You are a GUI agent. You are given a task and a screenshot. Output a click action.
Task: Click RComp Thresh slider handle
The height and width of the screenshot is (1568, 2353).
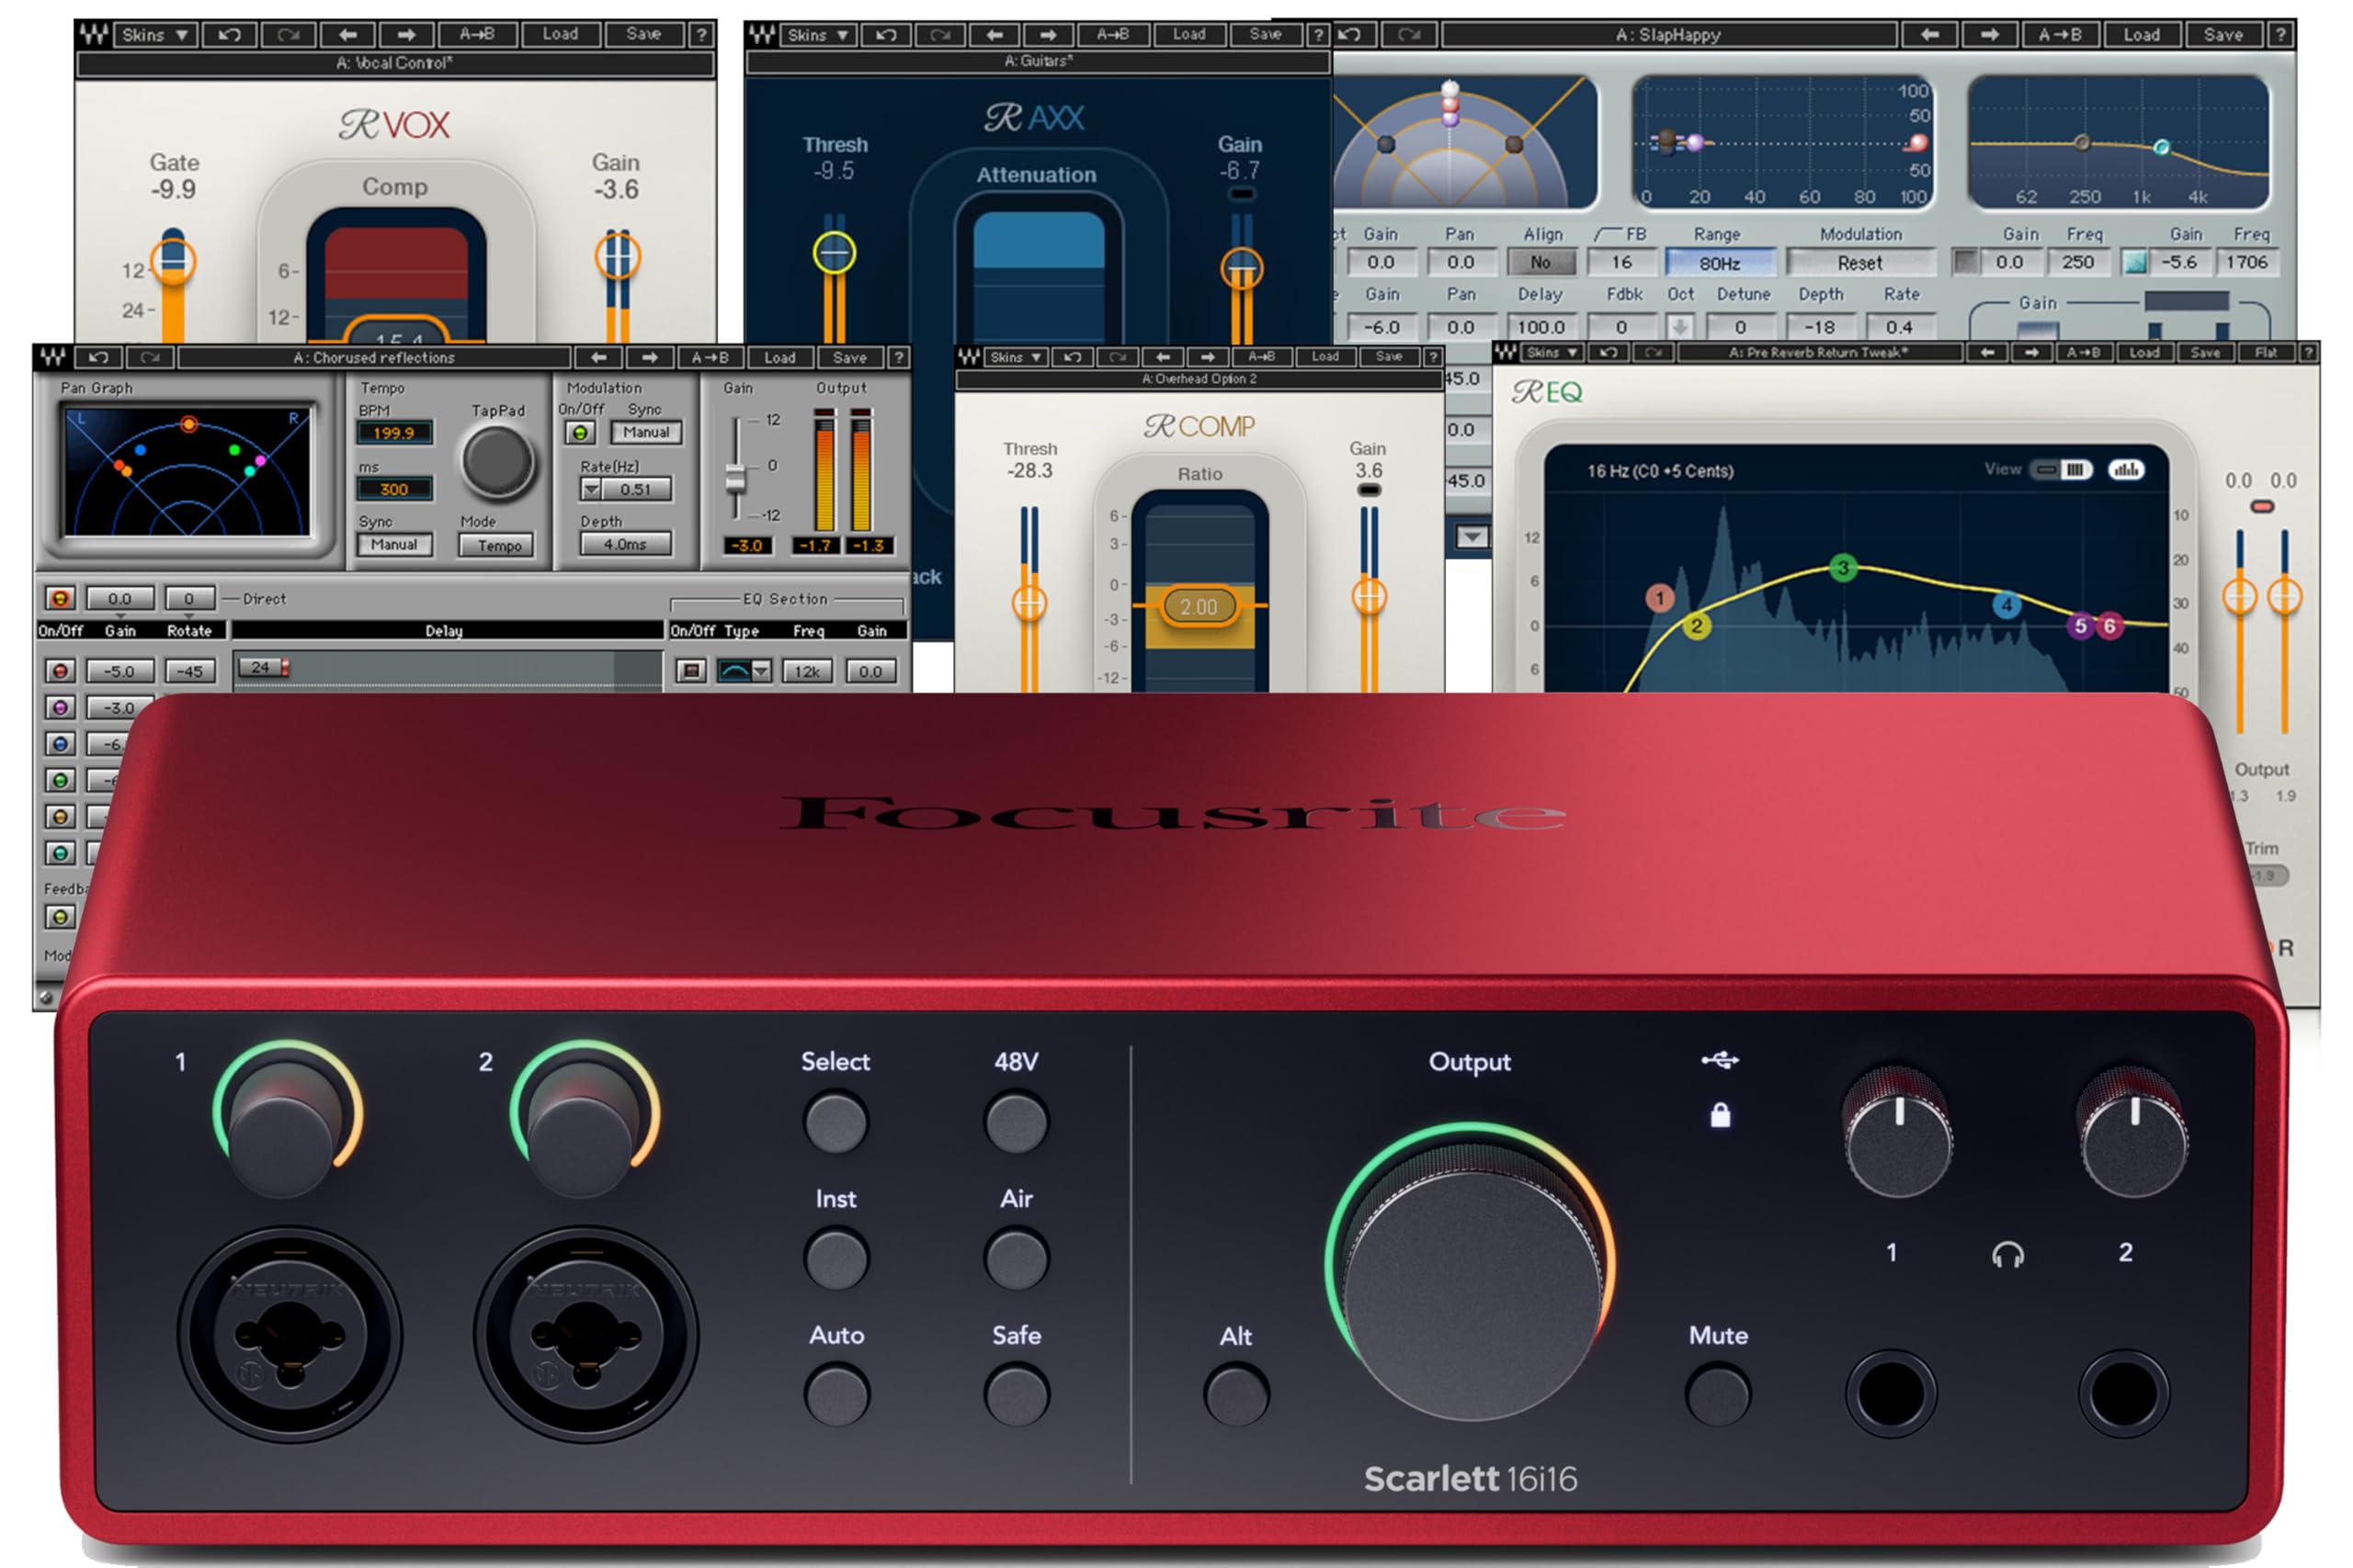1029,603
